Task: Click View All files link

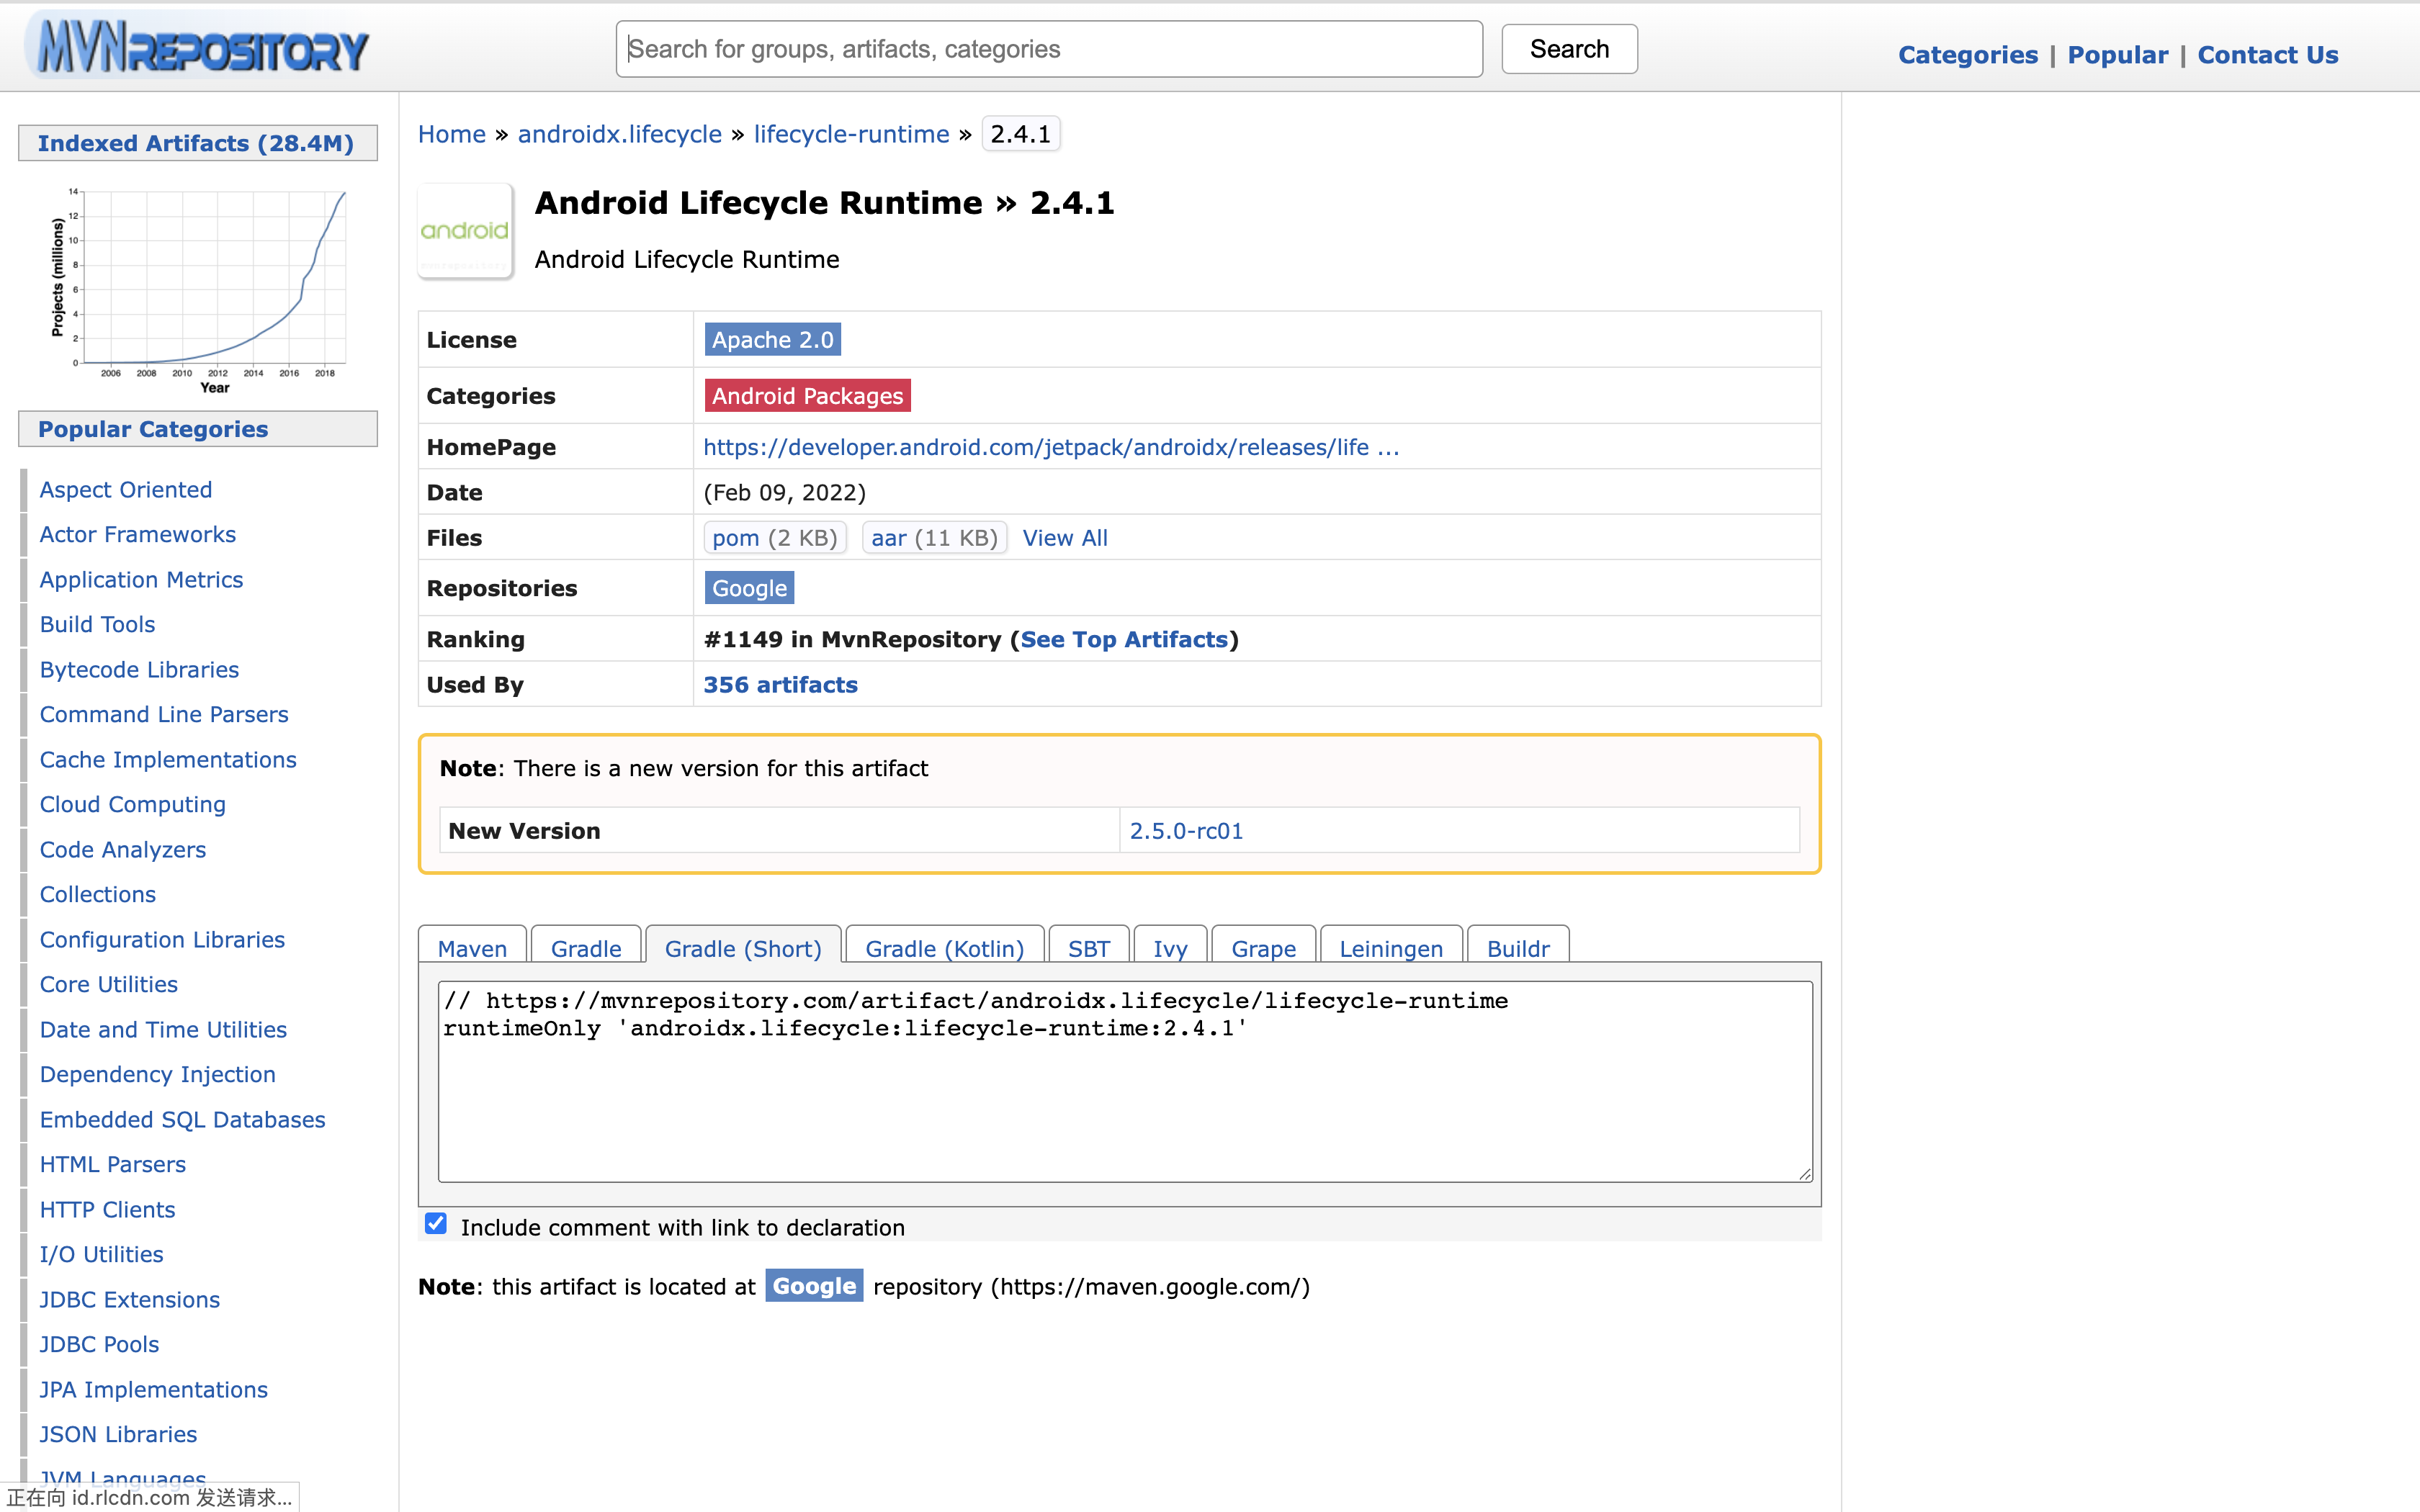Action: pos(1065,538)
